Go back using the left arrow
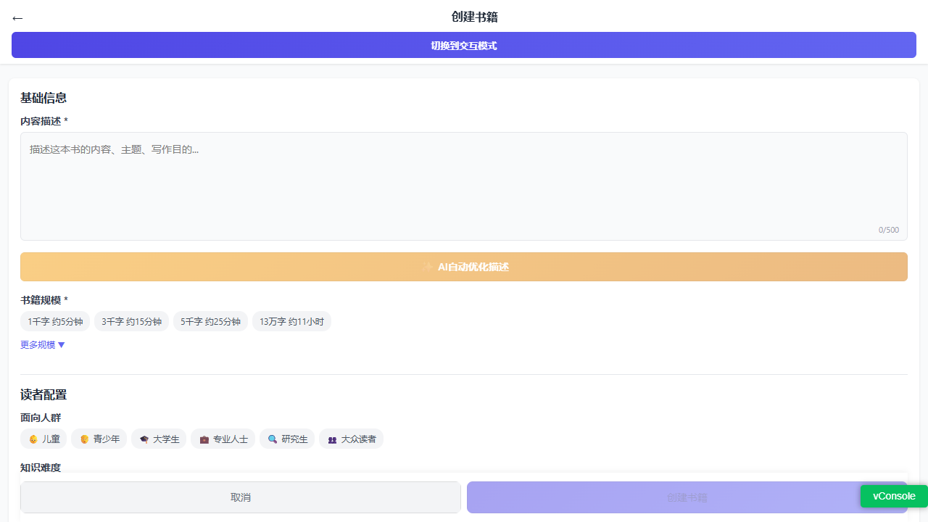928x522 pixels. (x=17, y=18)
